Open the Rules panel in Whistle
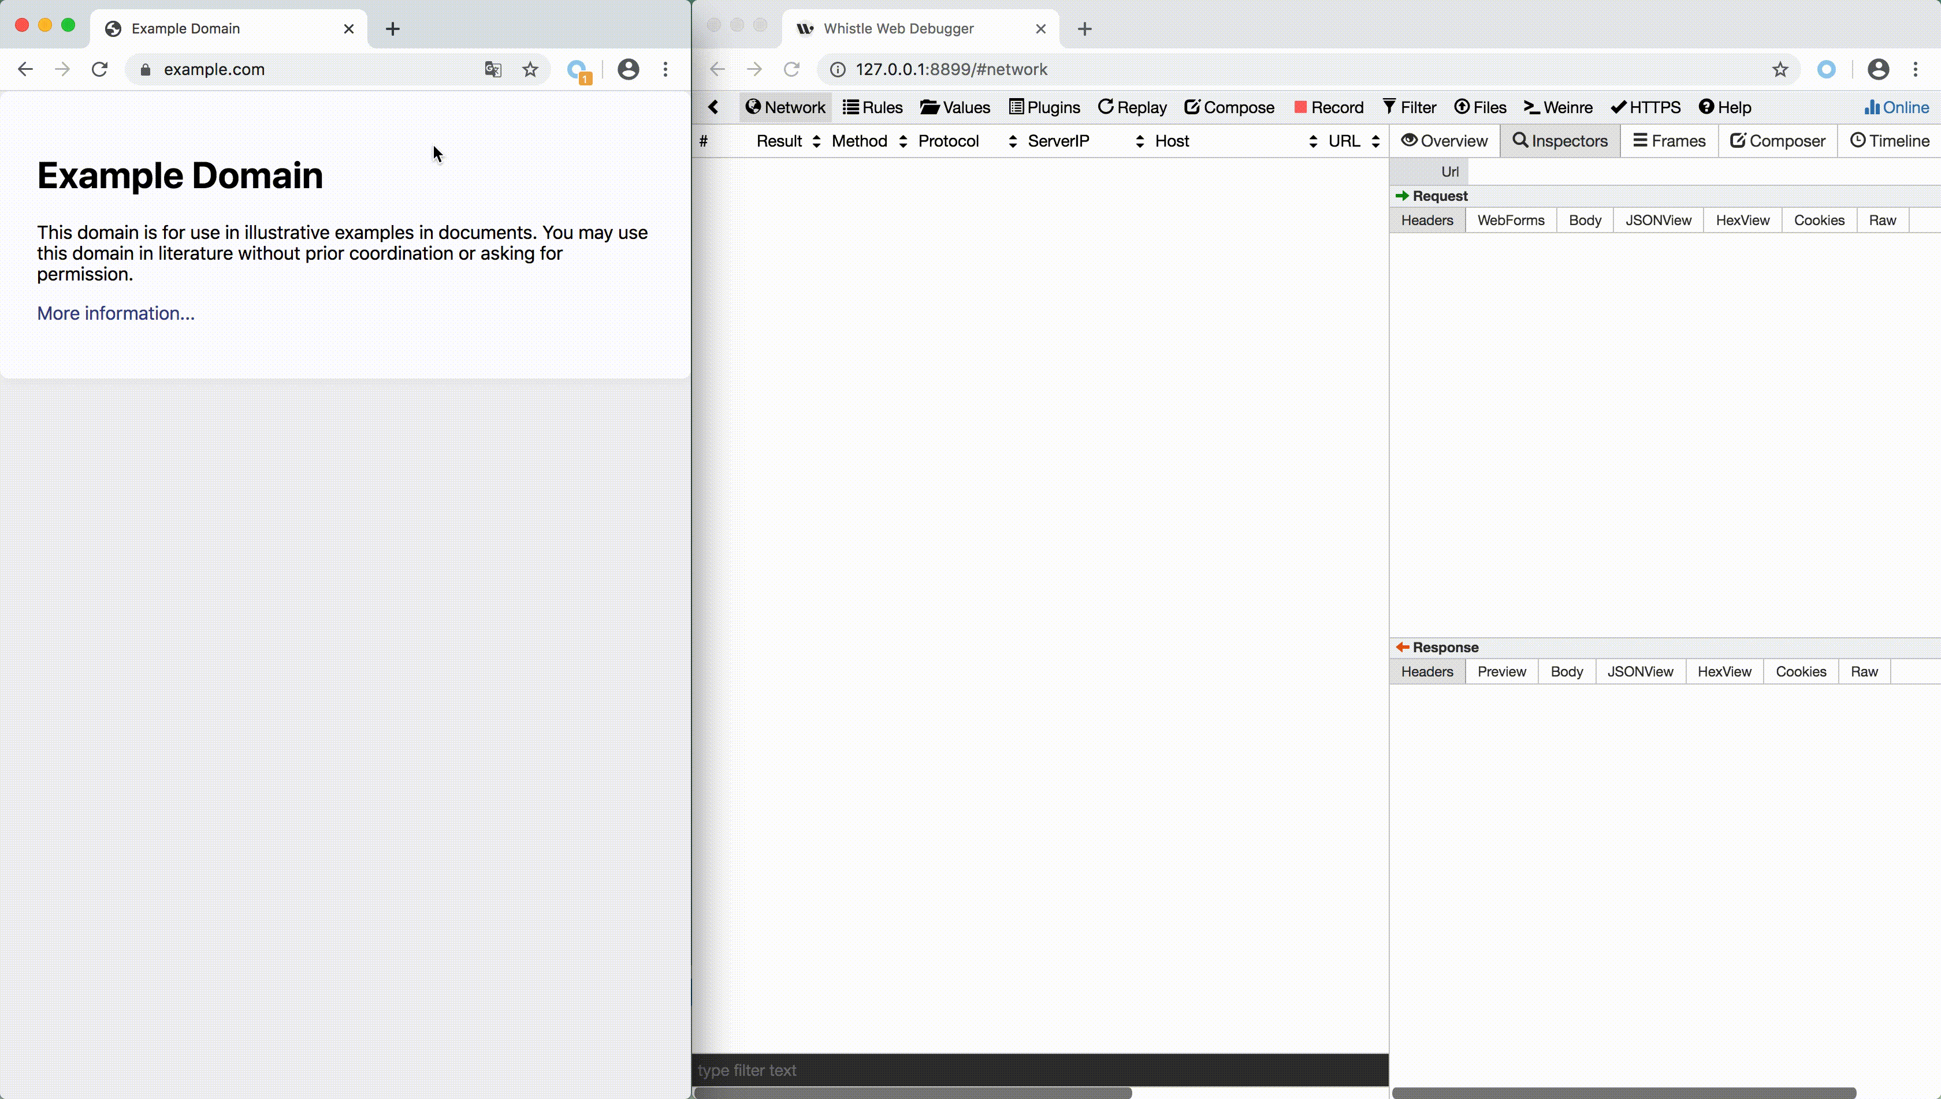Image resolution: width=1941 pixels, height=1099 pixels. [x=872, y=107]
